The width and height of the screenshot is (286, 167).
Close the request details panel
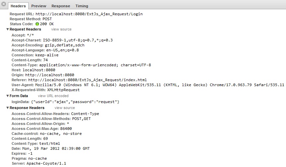point(3,4)
